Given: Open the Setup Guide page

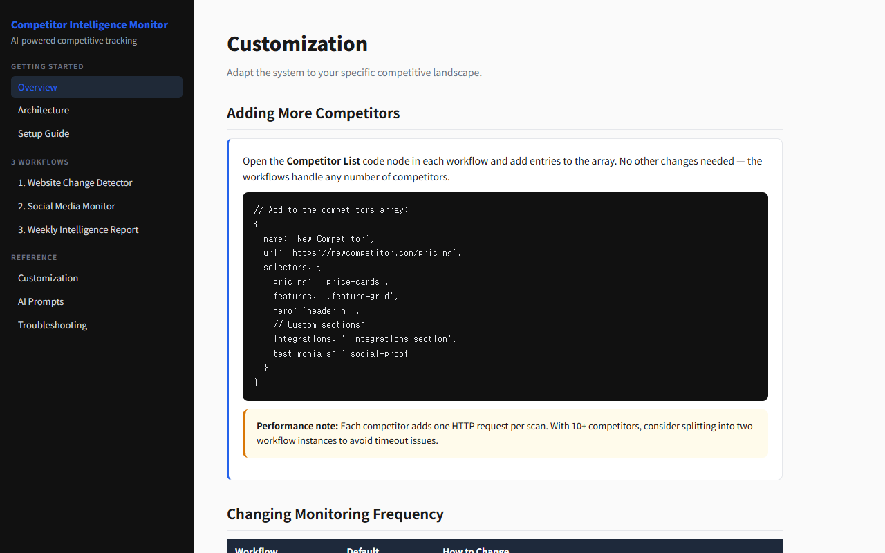Looking at the screenshot, I should coord(44,133).
